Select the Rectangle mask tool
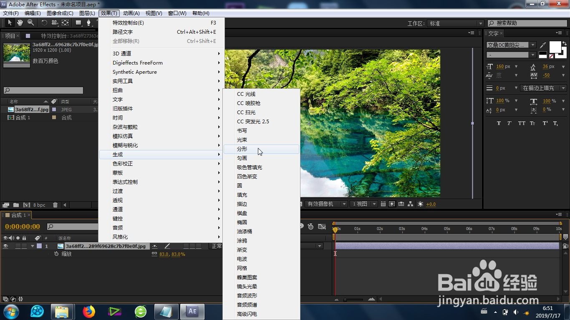This screenshot has width=570, height=320. click(x=78, y=22)
